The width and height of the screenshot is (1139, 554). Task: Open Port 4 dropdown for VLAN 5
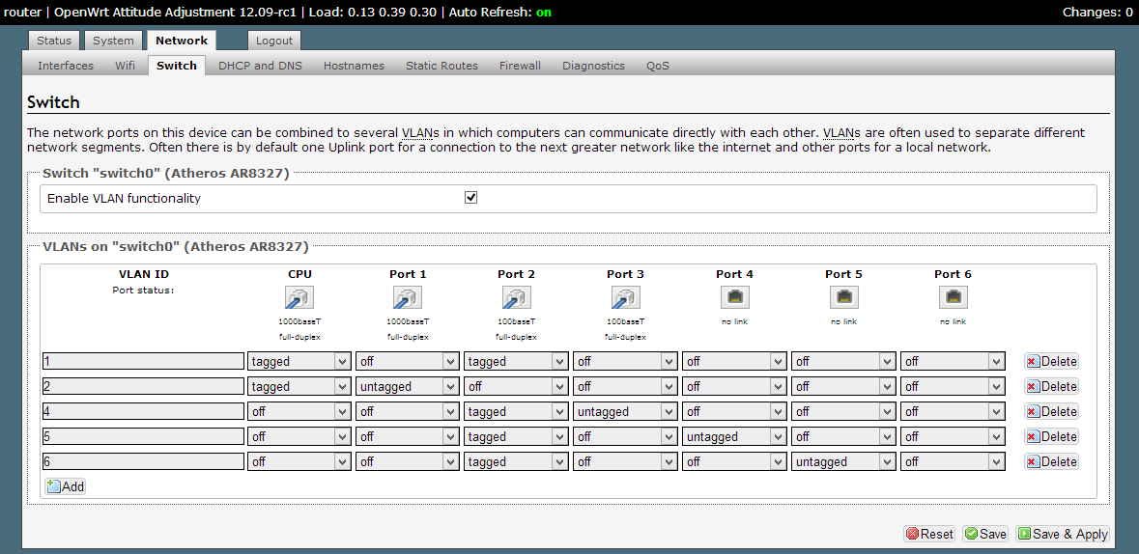[734, 436]
